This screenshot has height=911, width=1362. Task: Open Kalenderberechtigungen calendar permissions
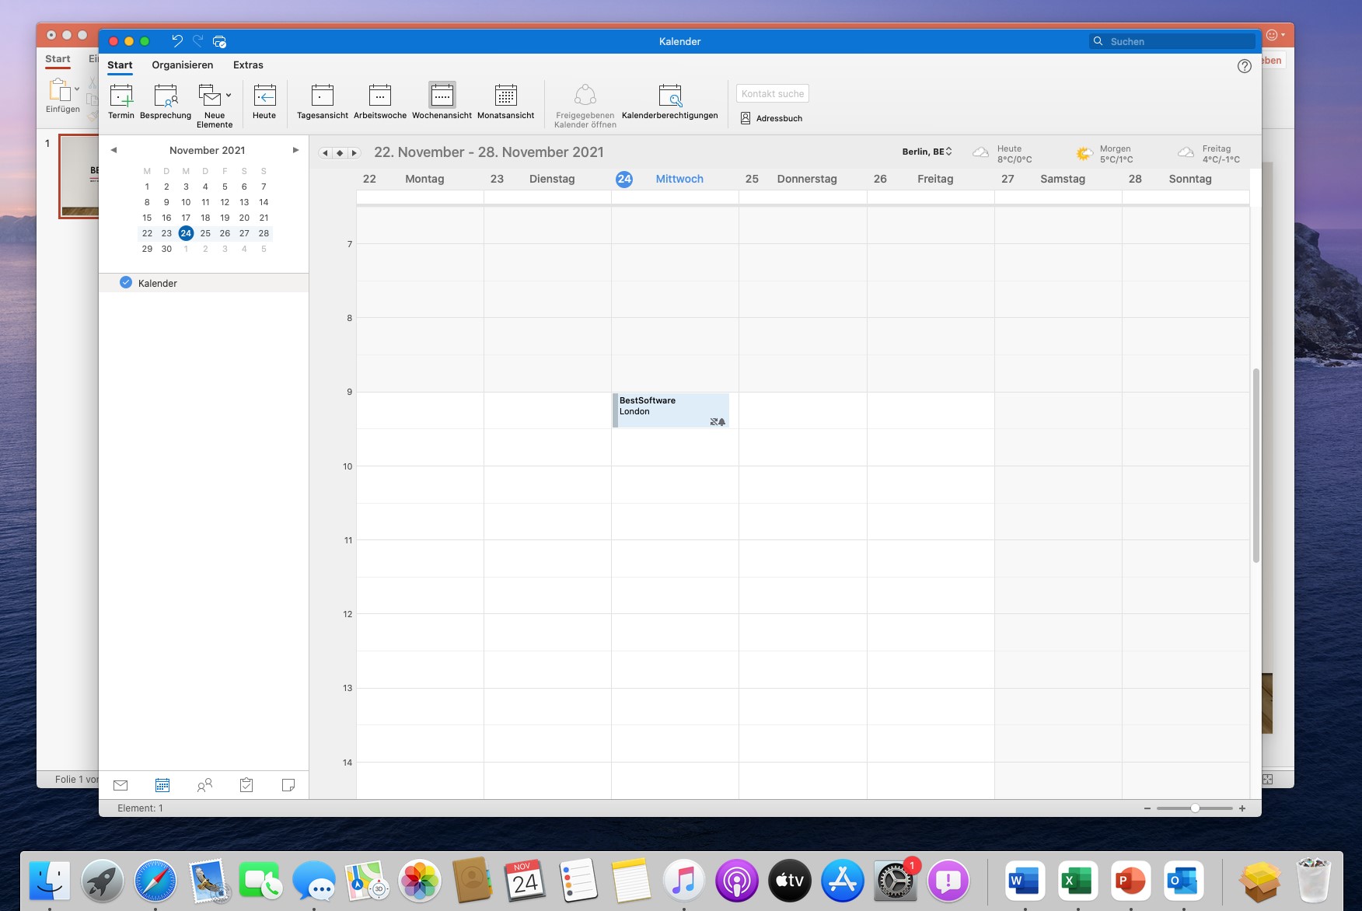[669, 101]
